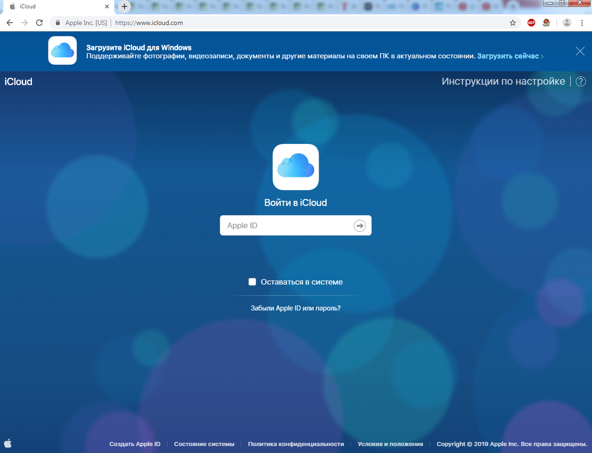Click the browser back arrow
The image size is (592, 453).
pos(9,23)
